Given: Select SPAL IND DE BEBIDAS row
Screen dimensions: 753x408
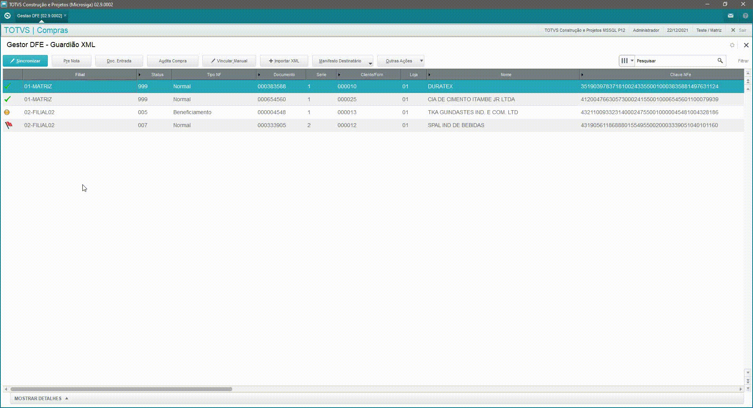Looking at the screenshot, I should pos(373,125).
